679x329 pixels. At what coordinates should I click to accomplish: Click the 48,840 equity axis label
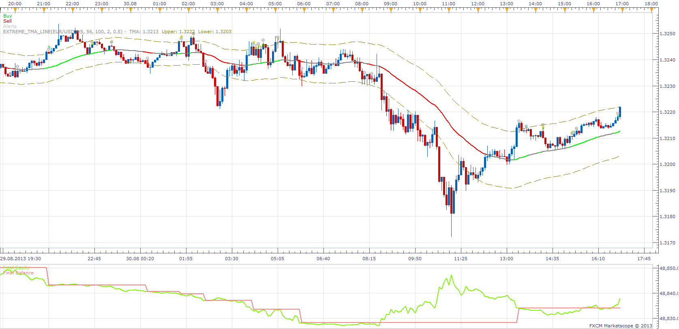pos(669,293)
